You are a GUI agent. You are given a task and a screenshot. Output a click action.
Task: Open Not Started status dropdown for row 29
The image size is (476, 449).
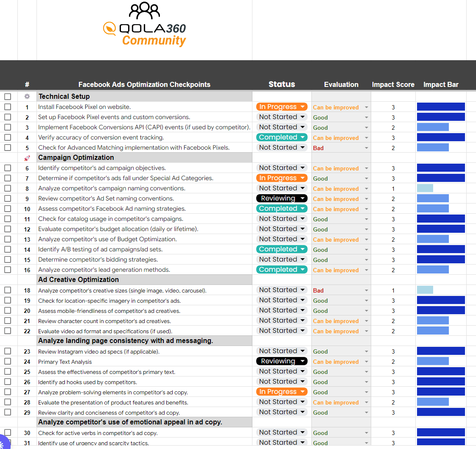click(x=282, y=412)
